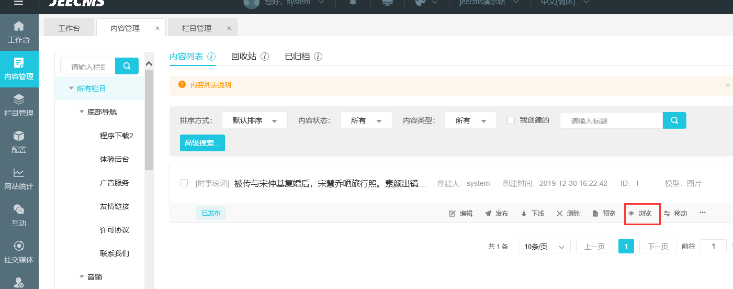The image size is (733, 289).
Task: Switch to the 工作台 tab
Action: (69, 28)
